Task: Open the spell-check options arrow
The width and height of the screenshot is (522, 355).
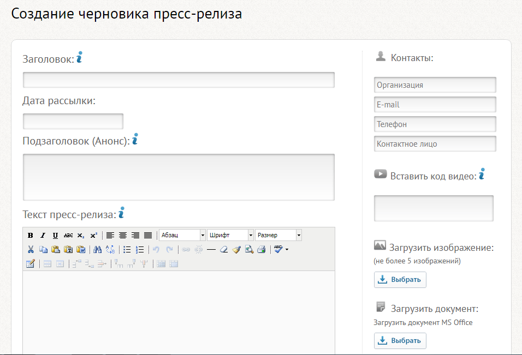Action: 287,250
